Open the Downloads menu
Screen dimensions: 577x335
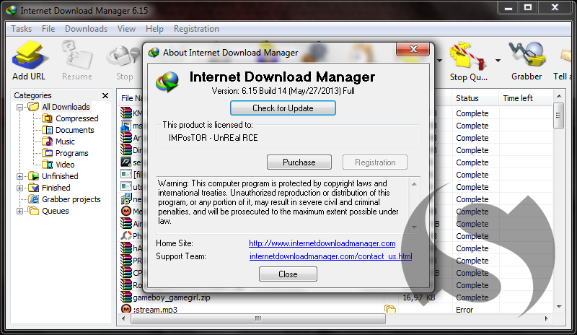pyautogui.click(x=86, y=29)
